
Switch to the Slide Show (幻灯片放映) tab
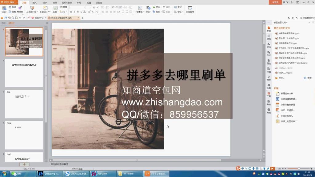[x=67, y=2]
